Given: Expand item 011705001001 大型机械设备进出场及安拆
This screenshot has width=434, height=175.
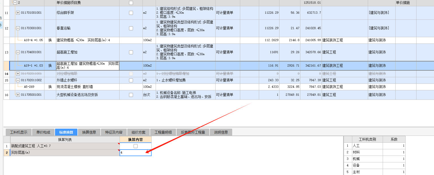Looking at the screenshot, I should [18, 95].
